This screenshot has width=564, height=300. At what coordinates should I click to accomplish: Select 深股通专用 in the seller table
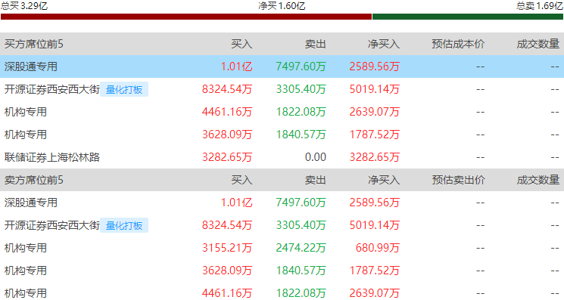31,203
